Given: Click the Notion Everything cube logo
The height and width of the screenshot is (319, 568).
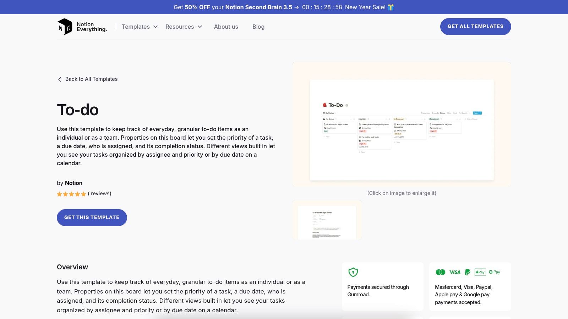Looking at the screenshot, I should (65, 27).
